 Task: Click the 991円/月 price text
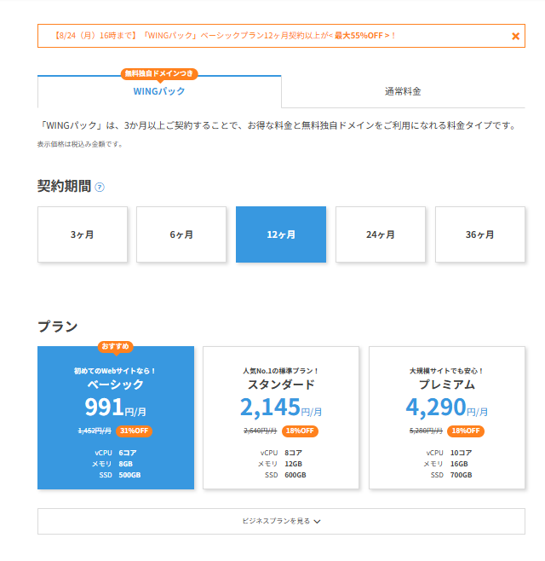coord(116,408)
